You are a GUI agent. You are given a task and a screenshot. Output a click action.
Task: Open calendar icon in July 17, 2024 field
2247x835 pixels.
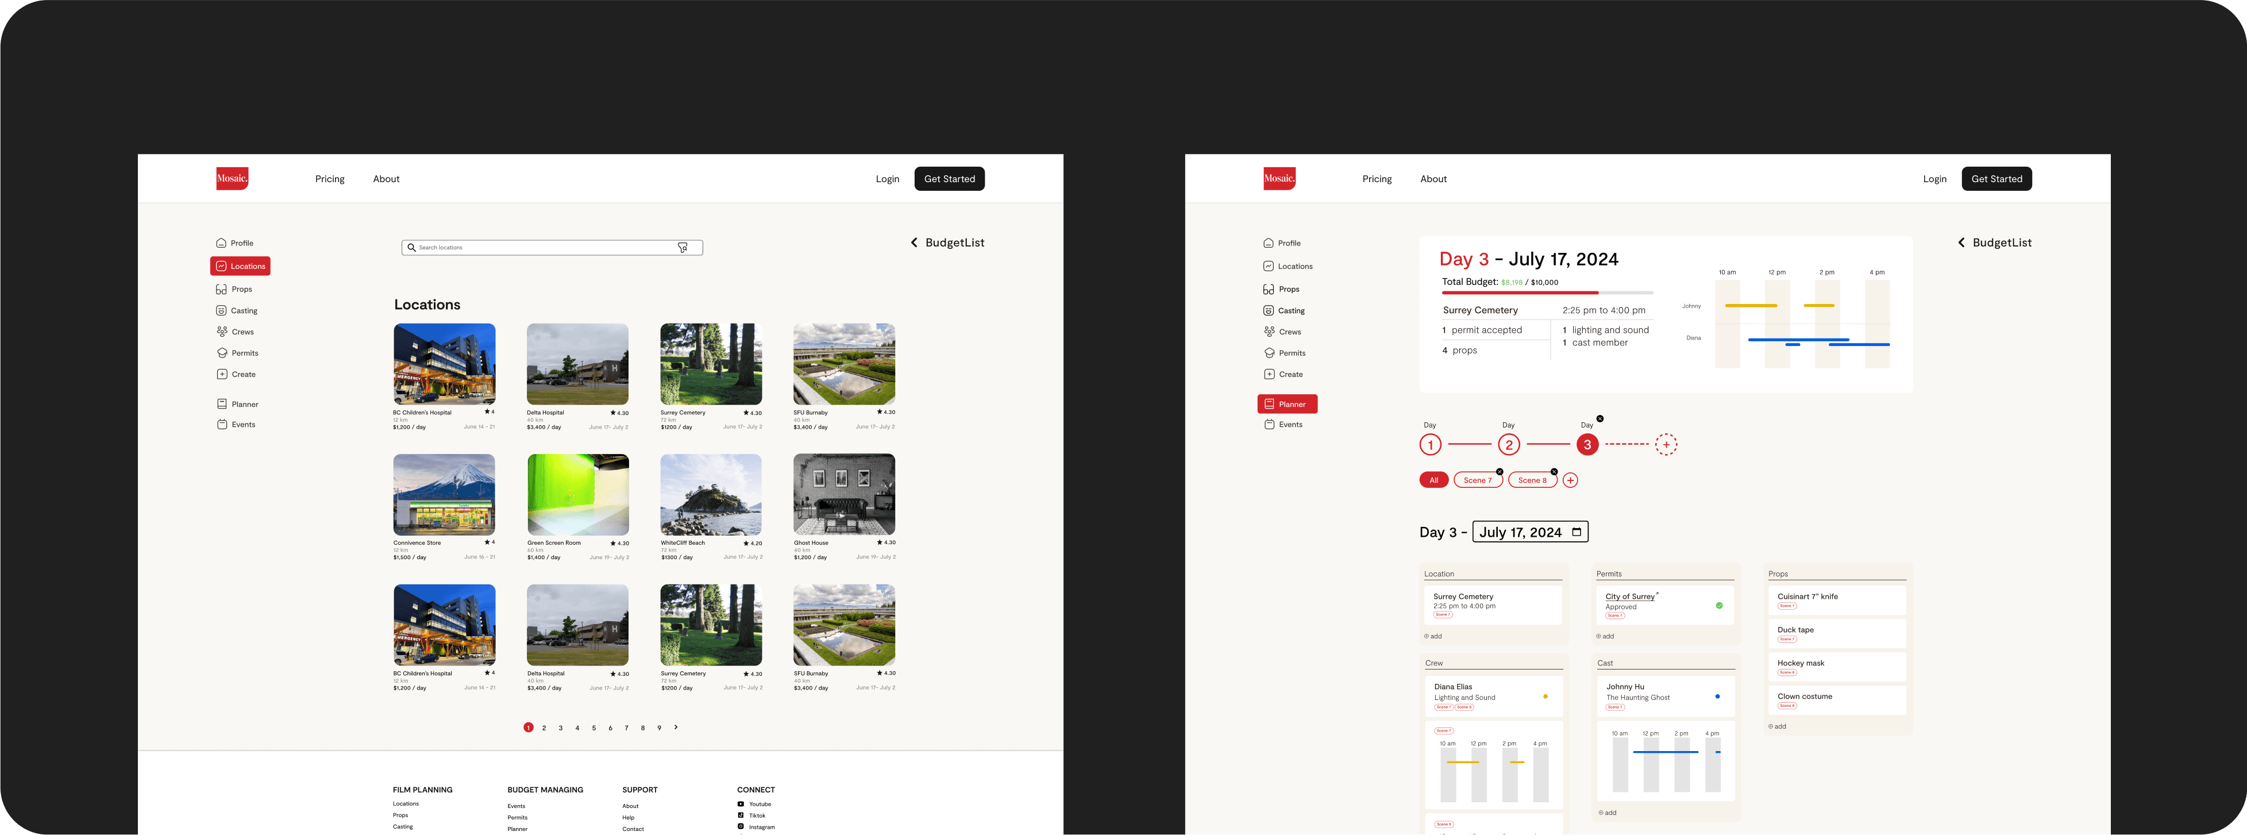click(1576, 532)
